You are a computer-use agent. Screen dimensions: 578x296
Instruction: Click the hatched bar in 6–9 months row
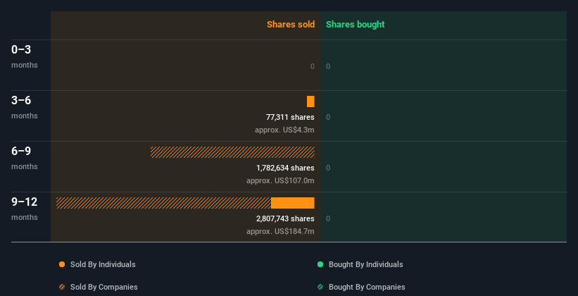232,152
